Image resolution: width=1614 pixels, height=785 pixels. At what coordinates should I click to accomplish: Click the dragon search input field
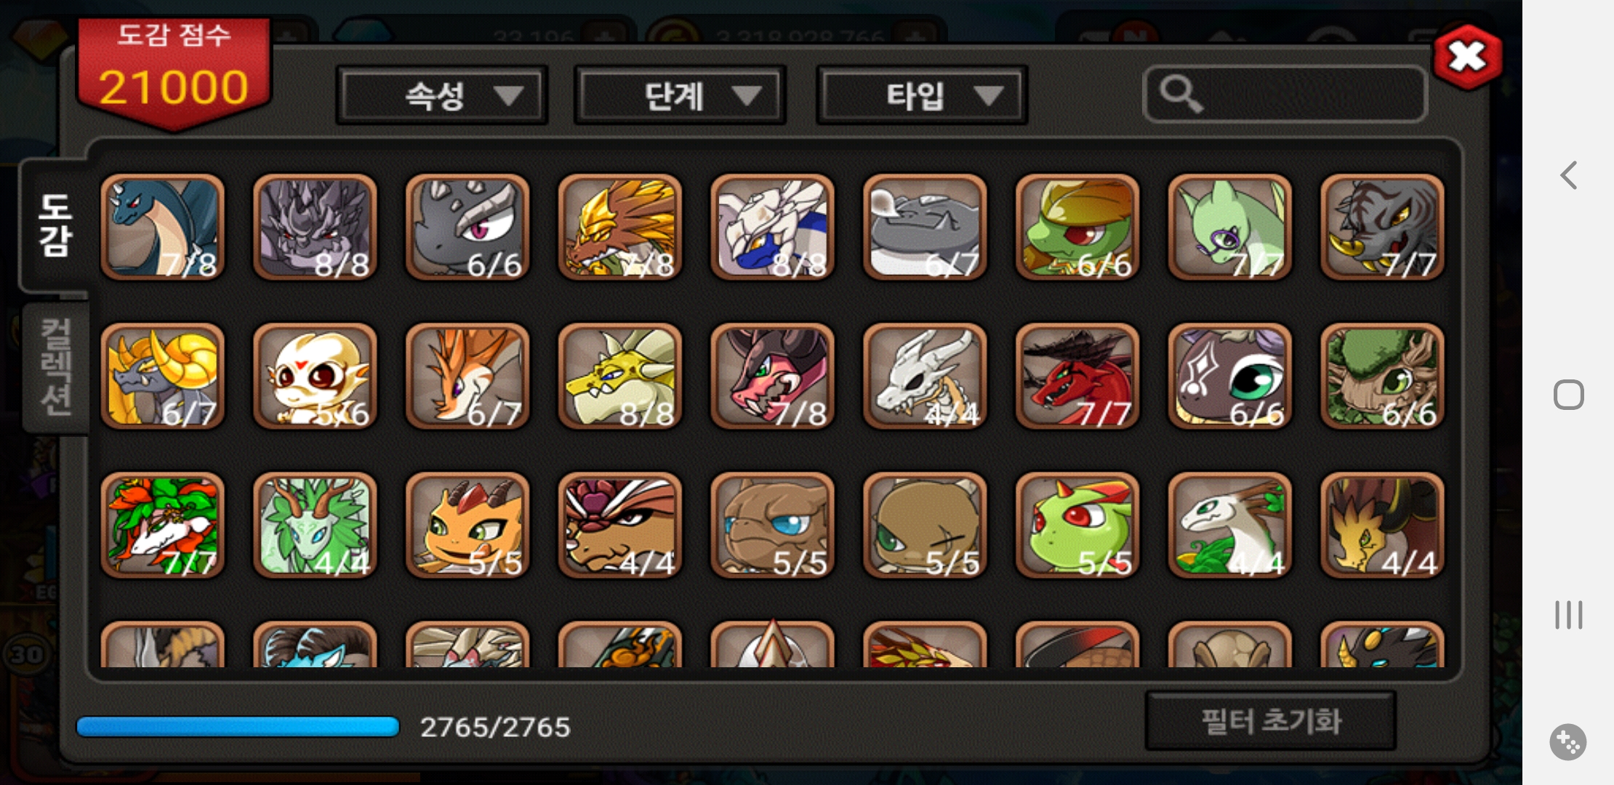tap(1285, 94)
